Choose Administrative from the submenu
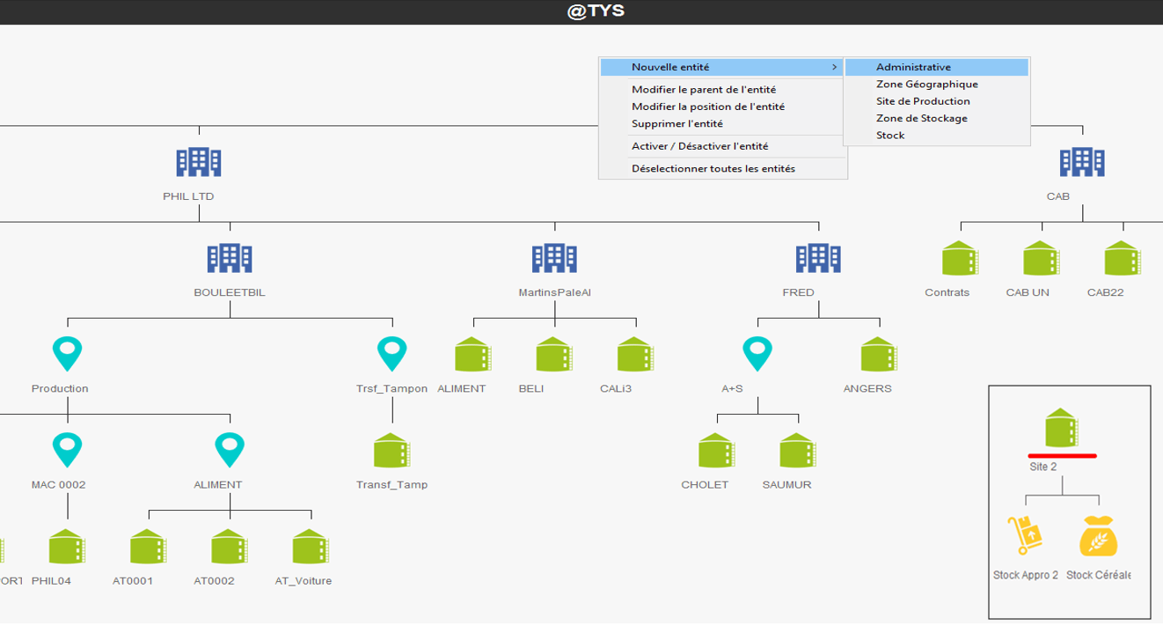The width and height of the screenshot is (1163, 626). pyautogui.click(x=913, y=67)
